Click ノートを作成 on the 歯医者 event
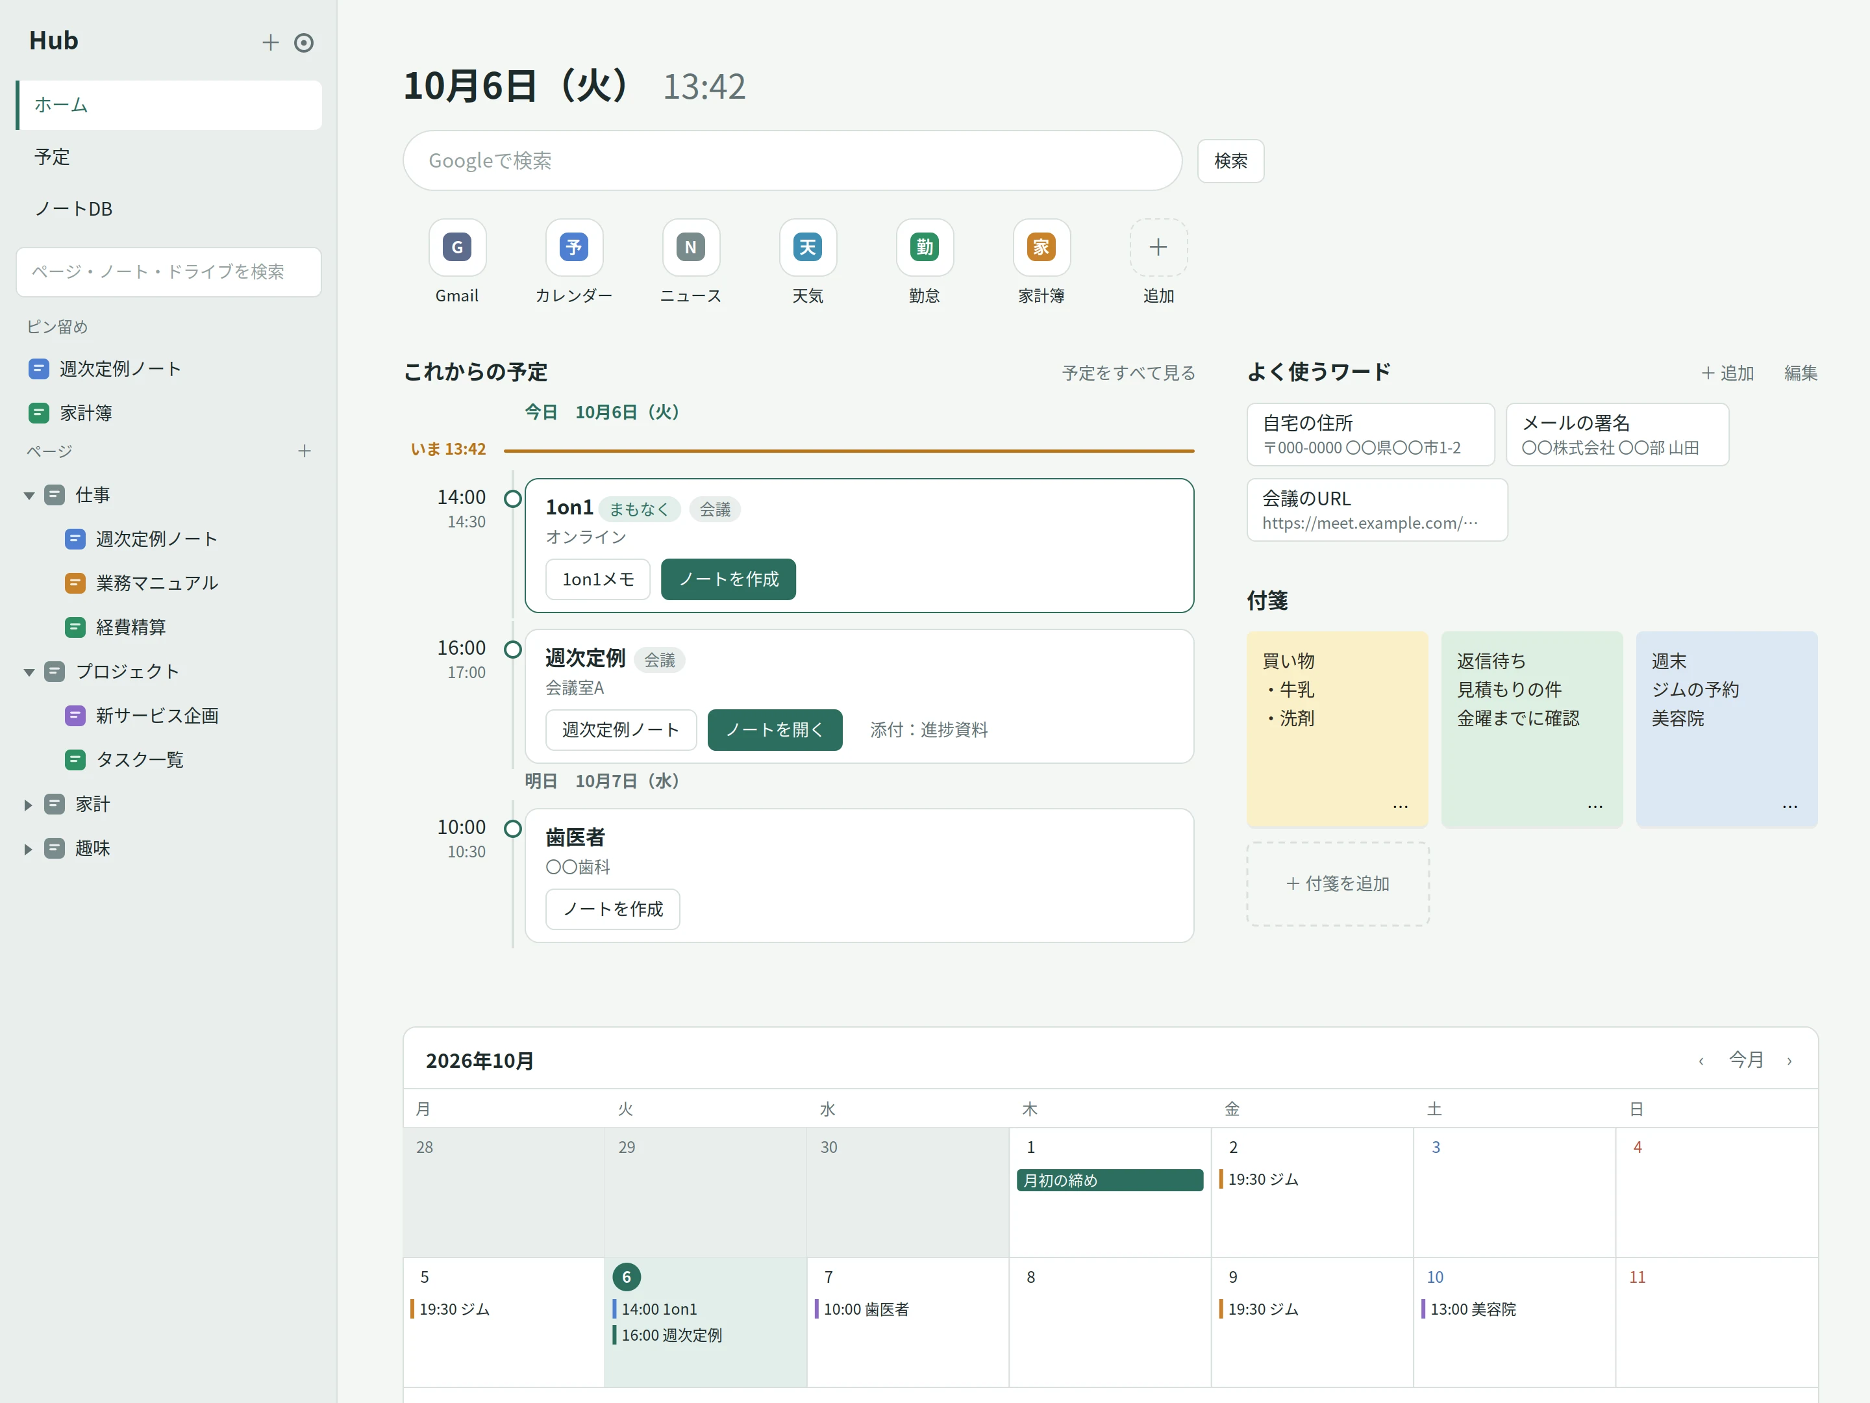 (x=613, y=909)
